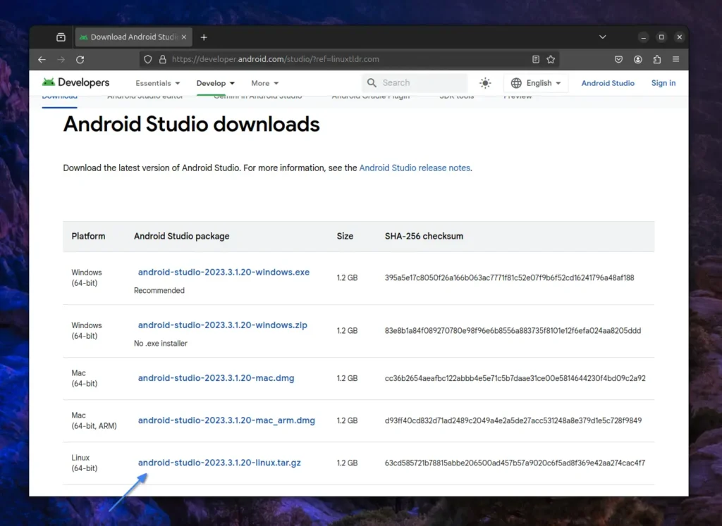Download android-studio-2023.3.1.20-mac.dmg

(x=216, y=378)
